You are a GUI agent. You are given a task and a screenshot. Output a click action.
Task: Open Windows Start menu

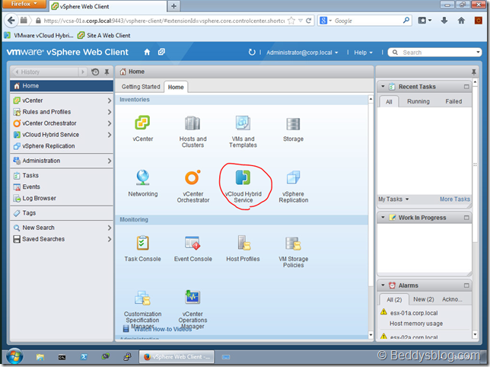coord(14,356)
